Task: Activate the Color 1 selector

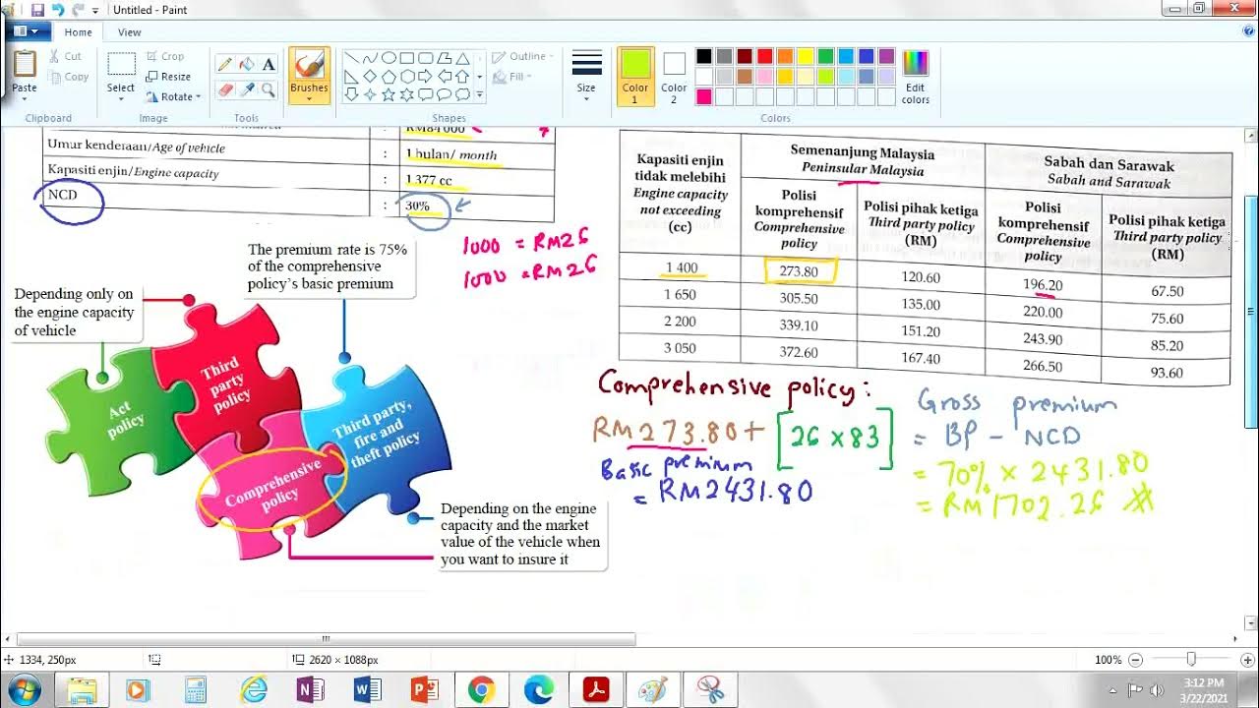Action: point(635,76)
